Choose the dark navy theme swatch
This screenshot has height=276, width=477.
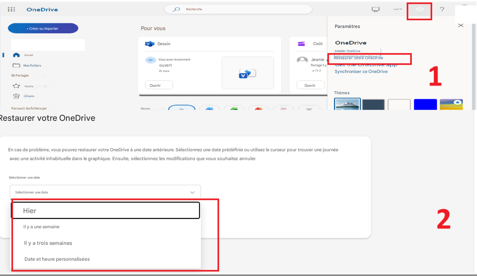[373, 104]
